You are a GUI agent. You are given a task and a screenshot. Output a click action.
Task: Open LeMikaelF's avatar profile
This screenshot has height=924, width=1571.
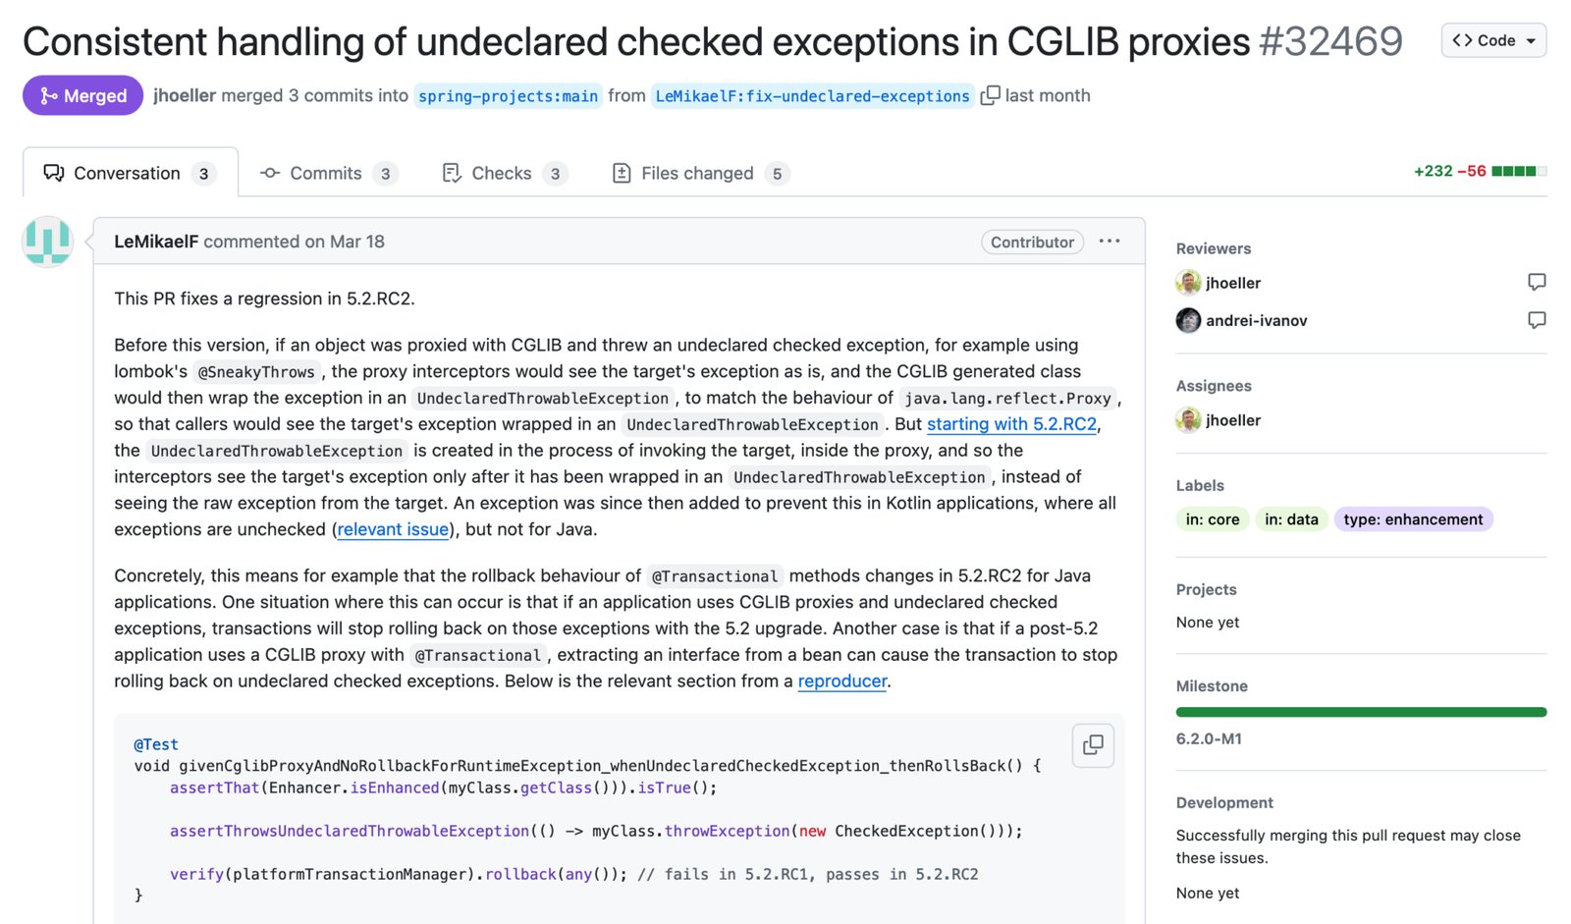click(47, 242)
